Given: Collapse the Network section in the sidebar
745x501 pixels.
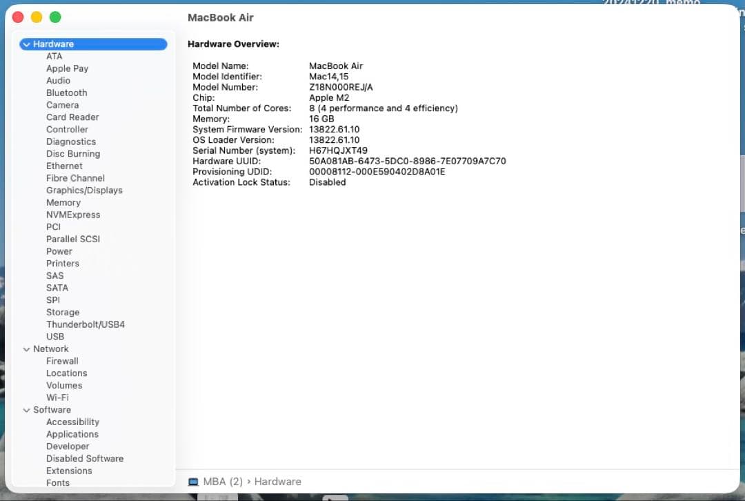Looking at the screenshot, I should click(26, 348).
